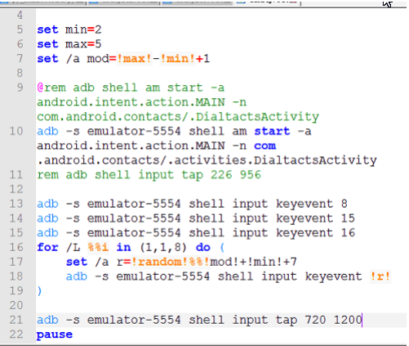Click line number 16 in the gutter
This screenshot has height=346, width=409.
[x=16, y=247]
